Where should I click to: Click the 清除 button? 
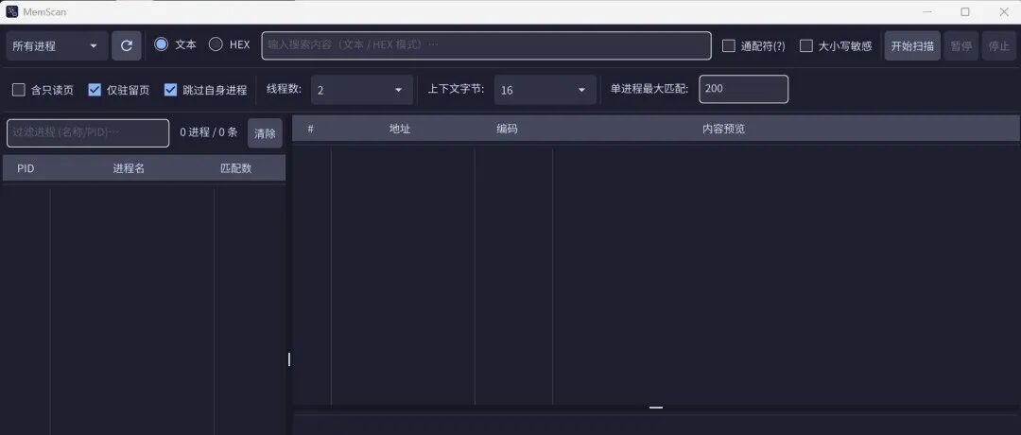tap(265, 133)
